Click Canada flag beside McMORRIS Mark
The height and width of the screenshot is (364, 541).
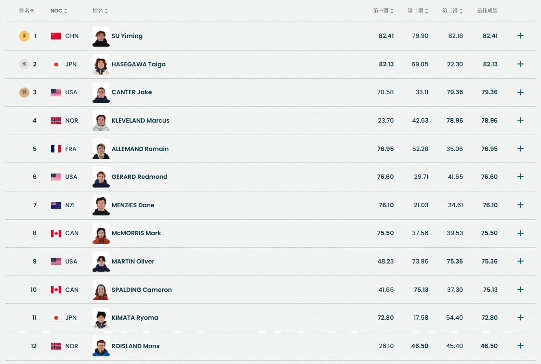(56, 233)
